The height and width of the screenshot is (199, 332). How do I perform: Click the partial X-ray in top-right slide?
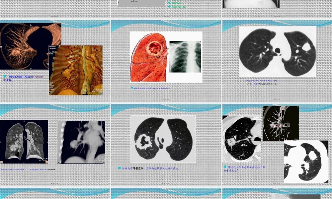point(251,4)
